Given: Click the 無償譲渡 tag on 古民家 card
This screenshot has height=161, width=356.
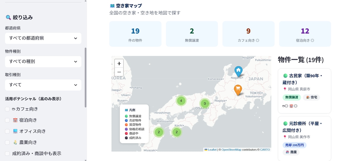Looking at the screenshot, I should point(292,97).
